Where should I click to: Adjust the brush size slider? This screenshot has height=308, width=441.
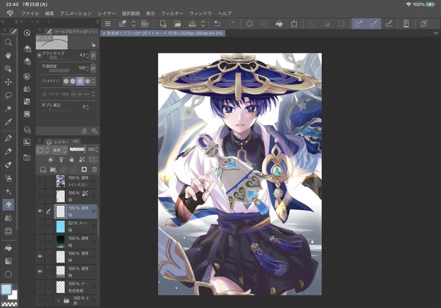[59, 58]
